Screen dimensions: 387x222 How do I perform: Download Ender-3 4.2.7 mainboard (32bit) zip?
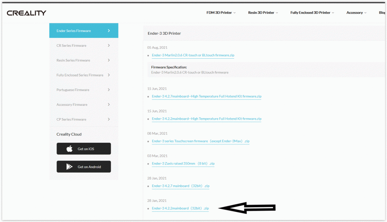click(x=181, y=186)
